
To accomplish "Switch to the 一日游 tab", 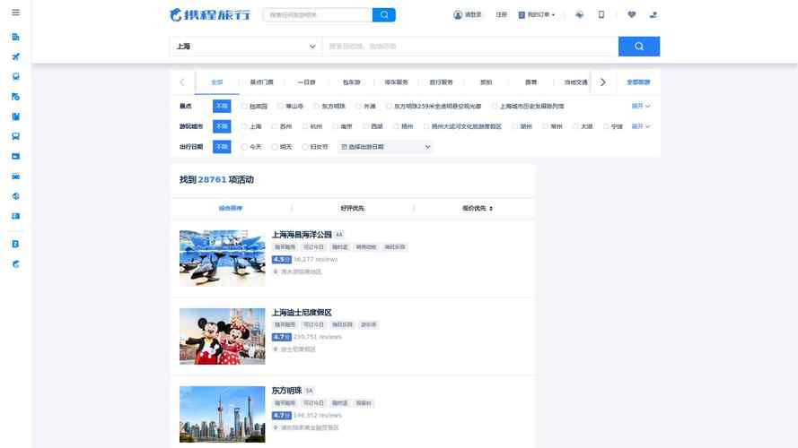I will pos(306,82).
